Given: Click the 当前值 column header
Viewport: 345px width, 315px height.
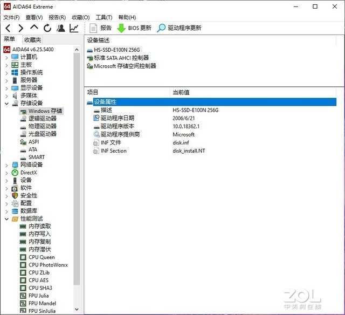Looking at the screenshot, I should (253, 92).
